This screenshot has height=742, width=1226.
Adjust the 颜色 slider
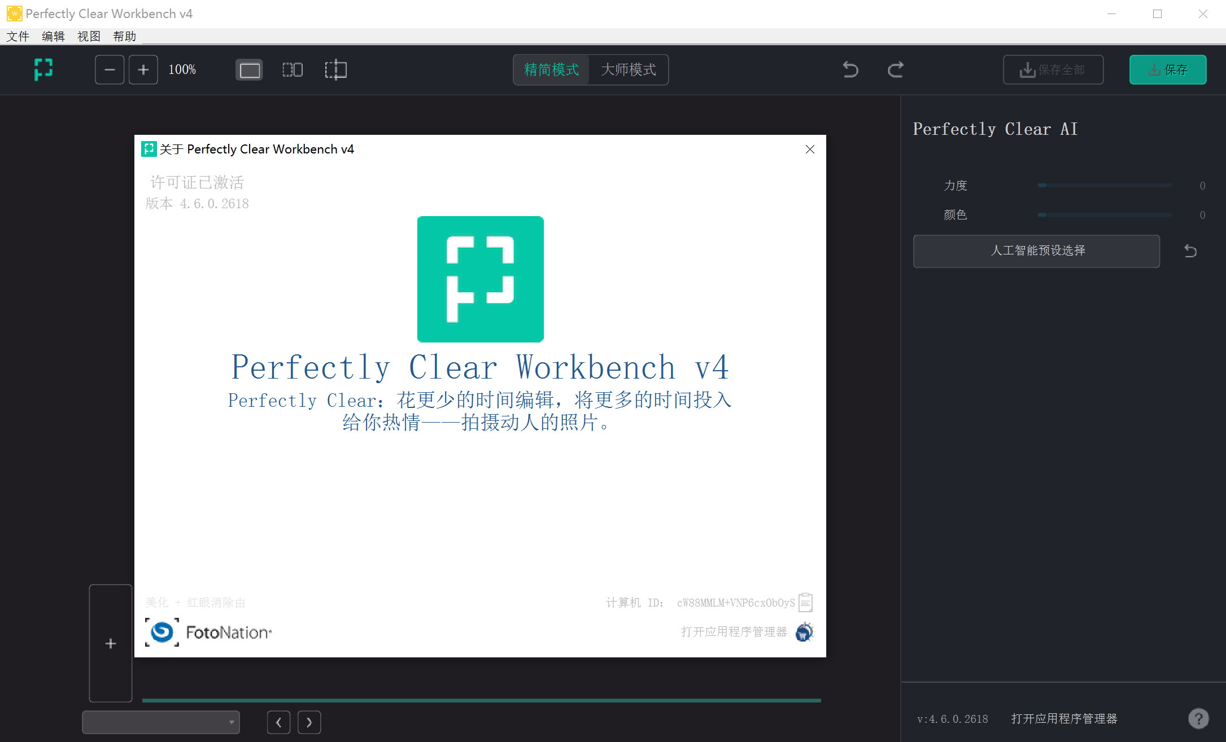[x=1105, y=215]
